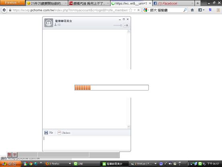Switch to the tab with red CW favicon
This screenshot has width=222, height=167.
pos(89,3)
